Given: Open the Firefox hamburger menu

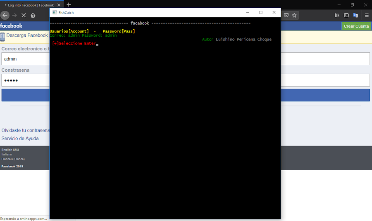Looking at the screenshot, I should (x=367, y=15).
